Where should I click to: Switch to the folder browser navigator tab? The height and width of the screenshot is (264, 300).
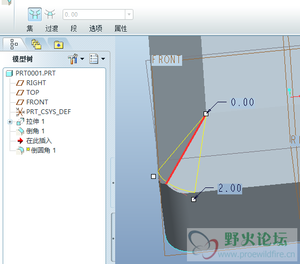[36, 44]
